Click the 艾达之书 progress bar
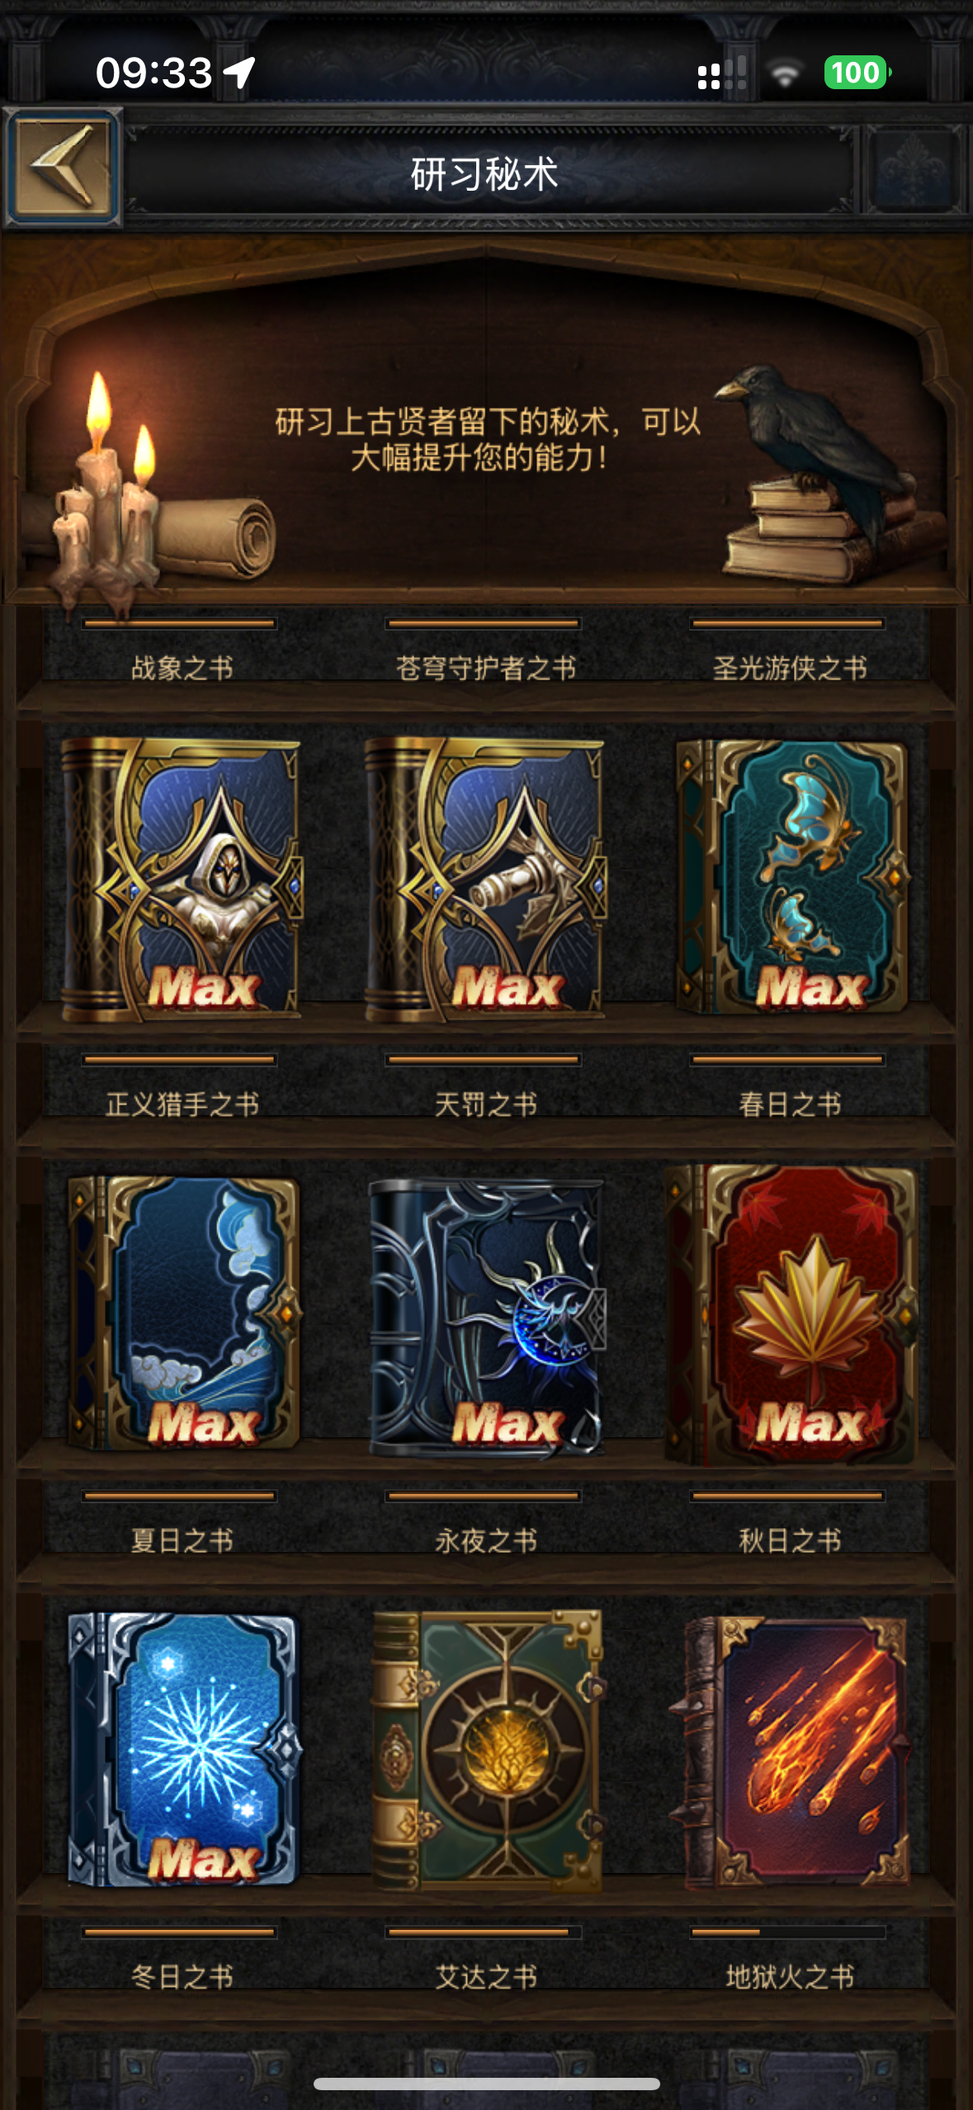973x2110 pixels. [x=484, y=1932]
